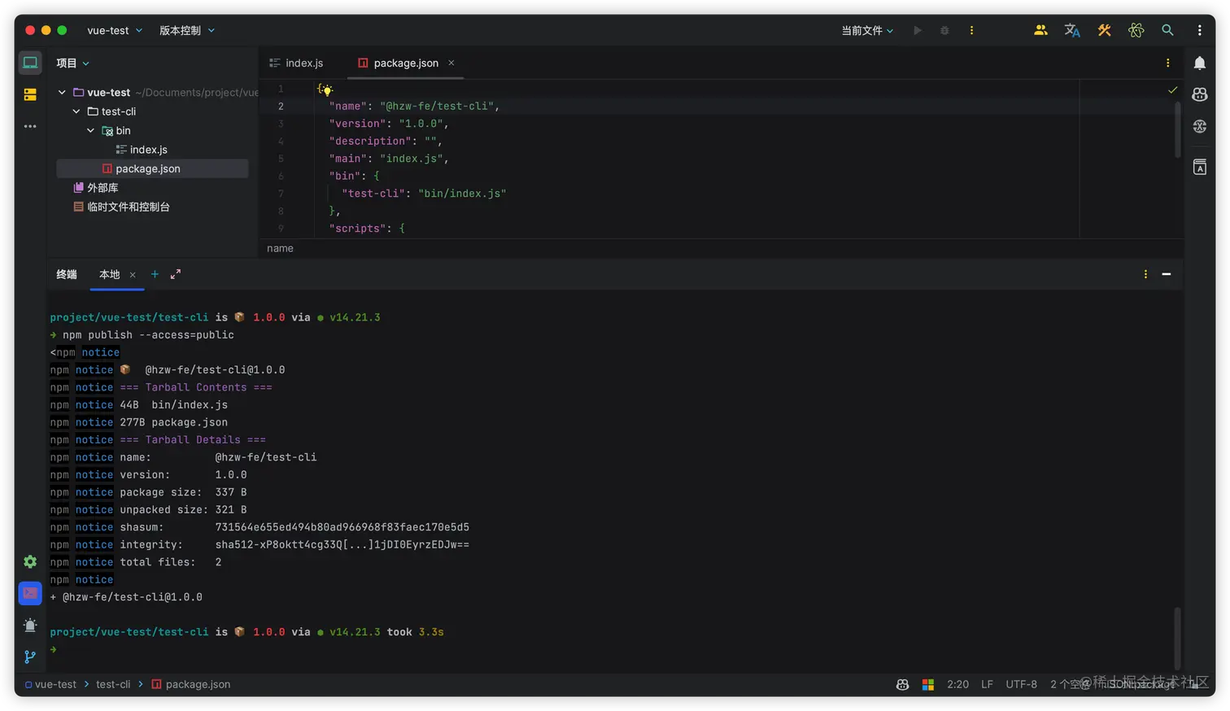Select package.json in project tree
The image size is (1230, 711).
[x=152, y=168]
